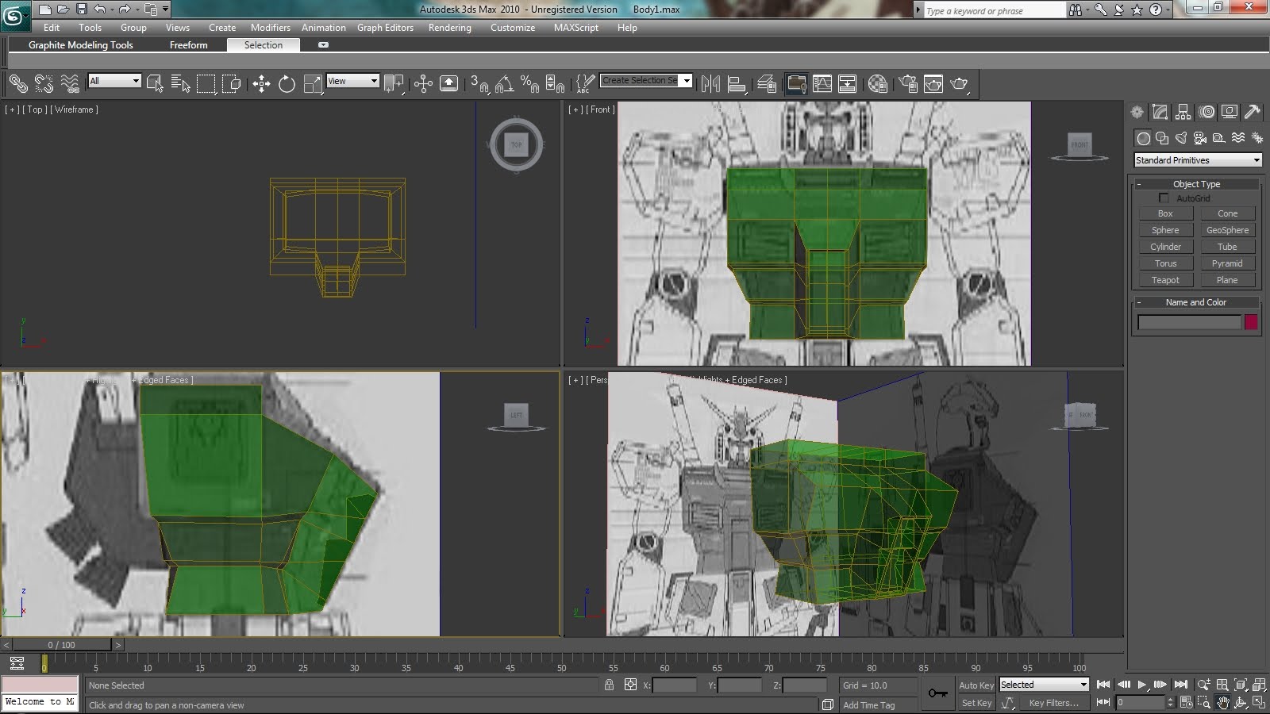
Task: Open the Standard Primitives dropdown
Action: pyautogui.click(x=1197, y=160)
